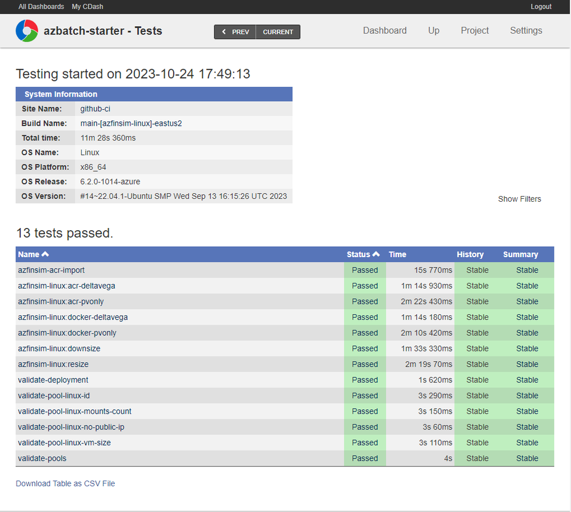Open validate-pools test
Viewport: 571px width, 512px height.
coord(42,458)
